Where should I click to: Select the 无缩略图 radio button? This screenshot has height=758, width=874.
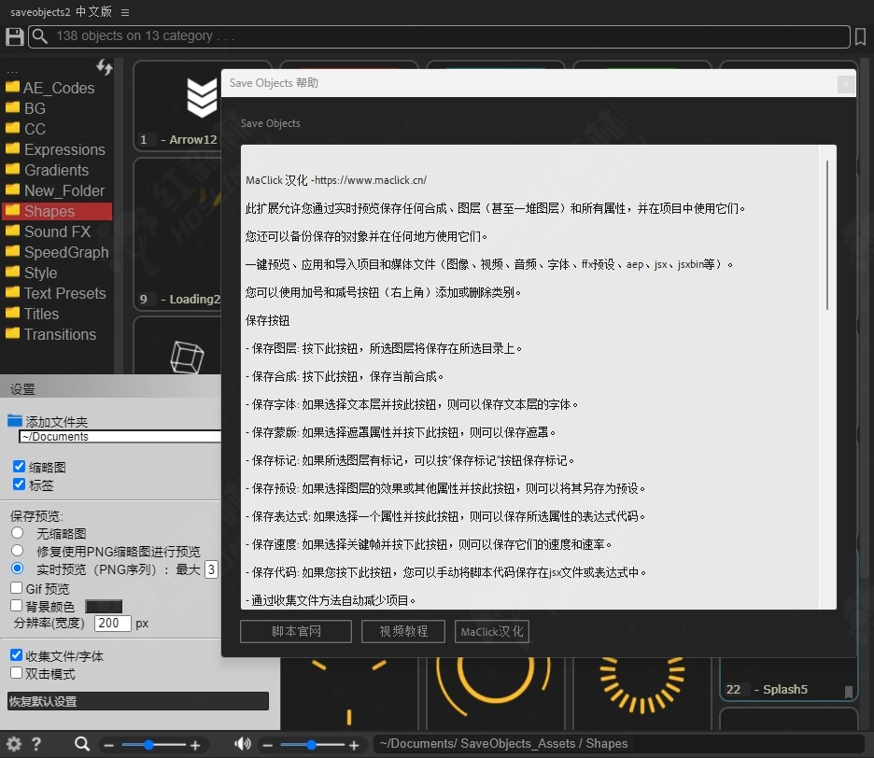point(18,533)
